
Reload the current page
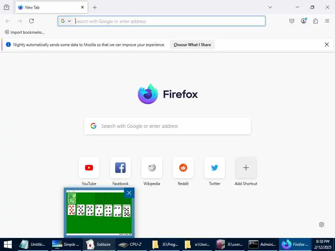tap(31, 21)
